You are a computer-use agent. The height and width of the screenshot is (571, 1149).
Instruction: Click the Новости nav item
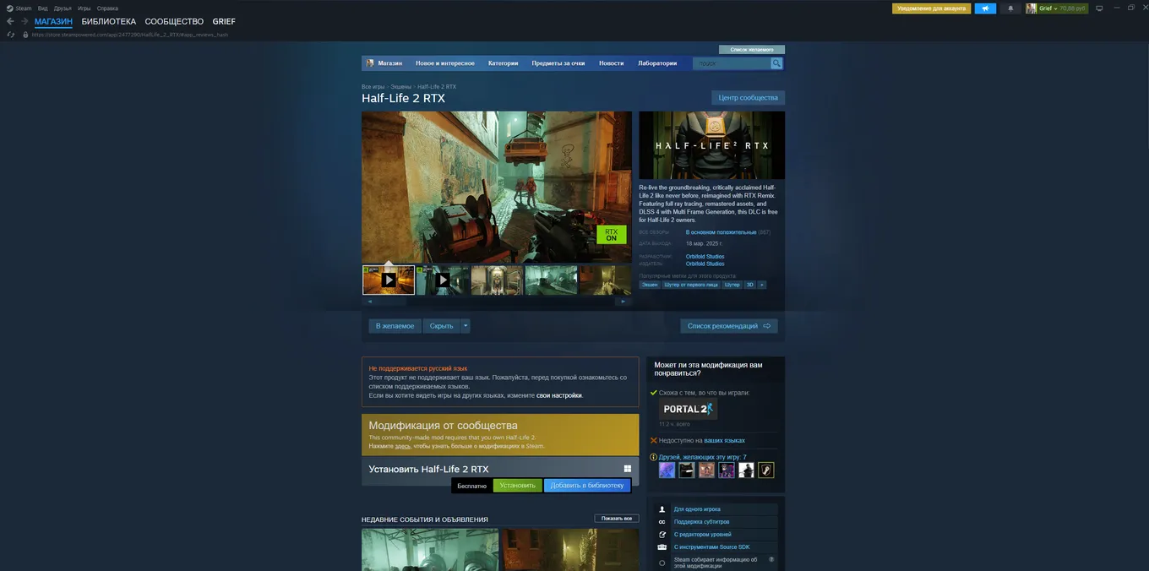pos(611,63)
